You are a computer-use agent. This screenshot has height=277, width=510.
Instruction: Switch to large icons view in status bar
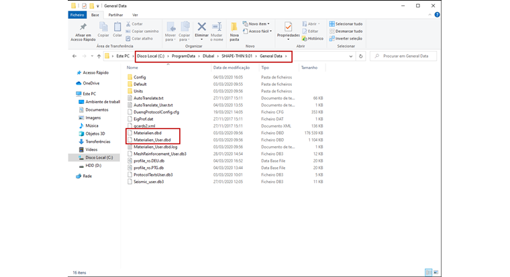point(436,272)
